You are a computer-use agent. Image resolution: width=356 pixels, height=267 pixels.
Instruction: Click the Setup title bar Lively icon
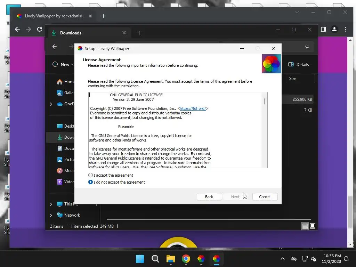pyautogui.click(x=80, y=48)
